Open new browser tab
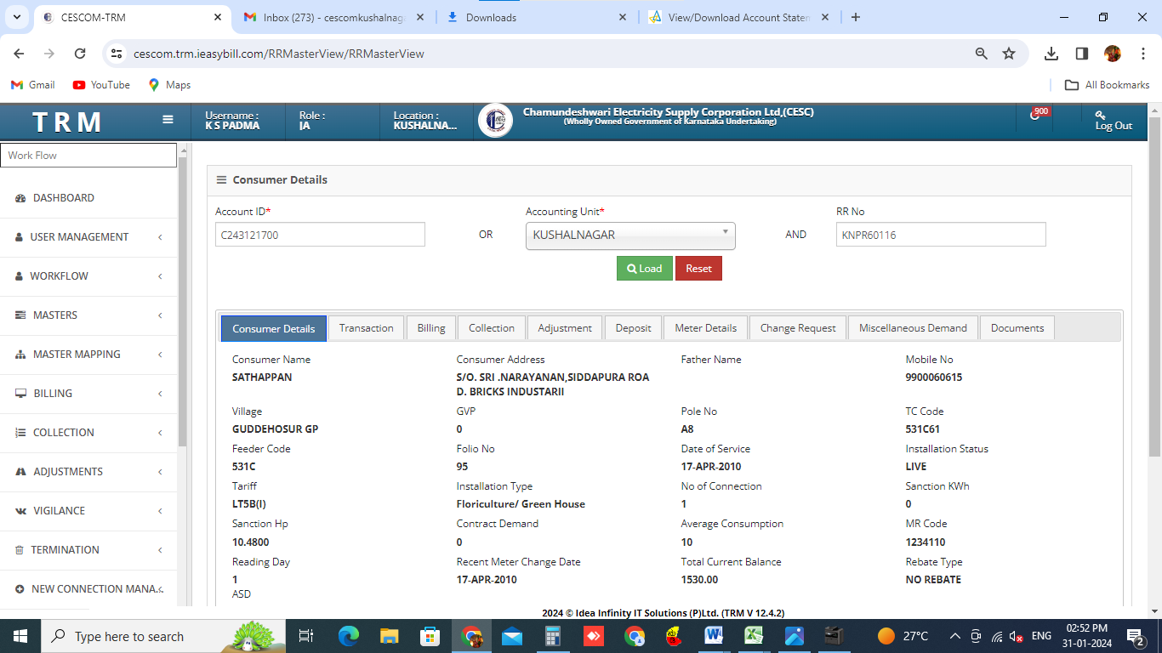 tap(856, 17)
